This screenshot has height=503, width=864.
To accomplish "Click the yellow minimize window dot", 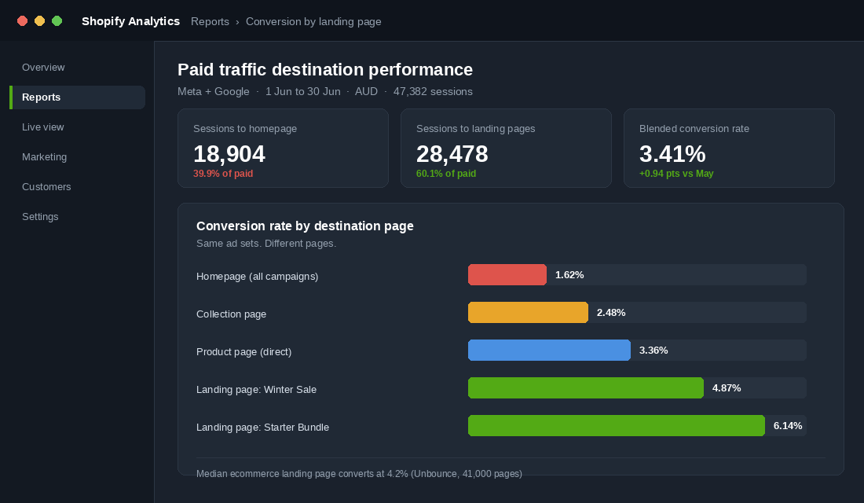I will tap(40, 21).
